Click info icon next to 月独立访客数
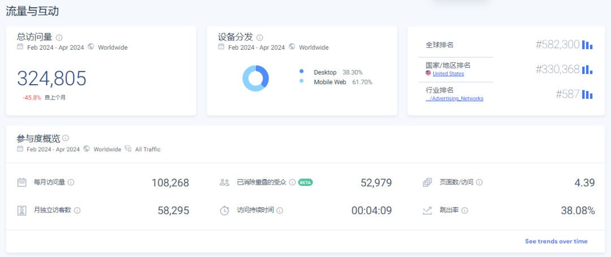Image resolution: width=611 pixels, height=257 pixels. (x=78, y=210)
